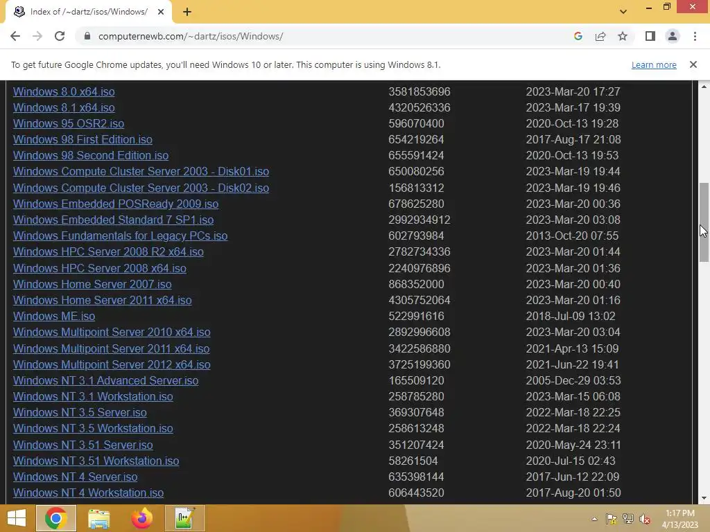Click Windows Multipoint Server 2011 x64.iso
710x532 pixels.
tap(111, 349)
